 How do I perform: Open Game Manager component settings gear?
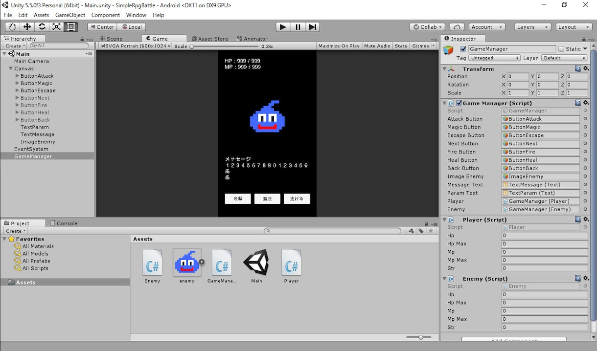pos(586,103)
